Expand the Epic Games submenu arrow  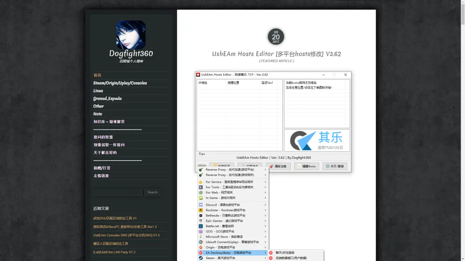(265, 221)
